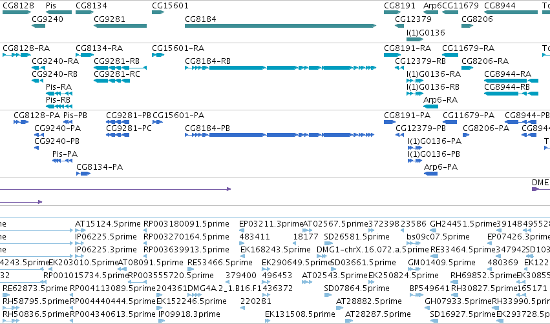Click the CG8191-PA protein feature
This screenshot has height=324, width=550.
(390, 122)
